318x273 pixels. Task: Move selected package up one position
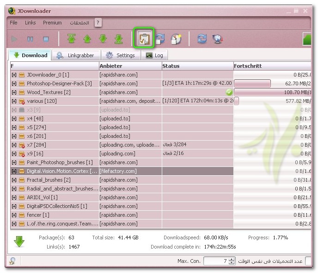click(87, 39)
